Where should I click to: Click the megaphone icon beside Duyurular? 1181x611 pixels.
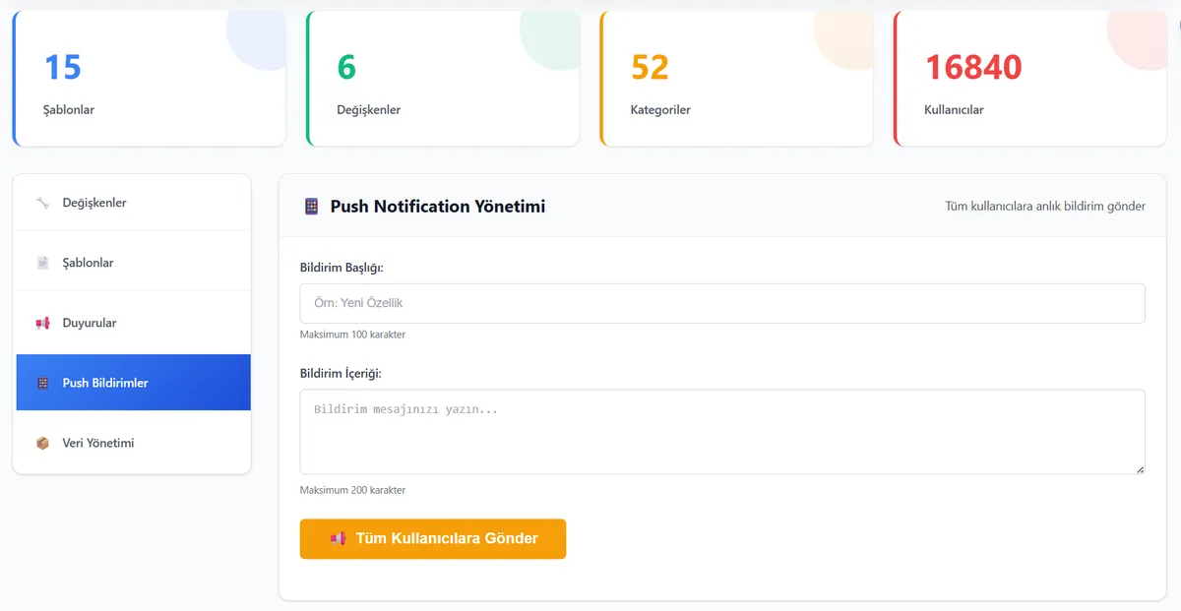coord(42,323)
